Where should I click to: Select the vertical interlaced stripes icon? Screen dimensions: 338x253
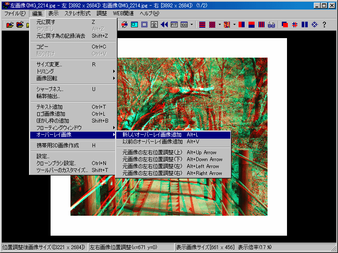(261, 25)
